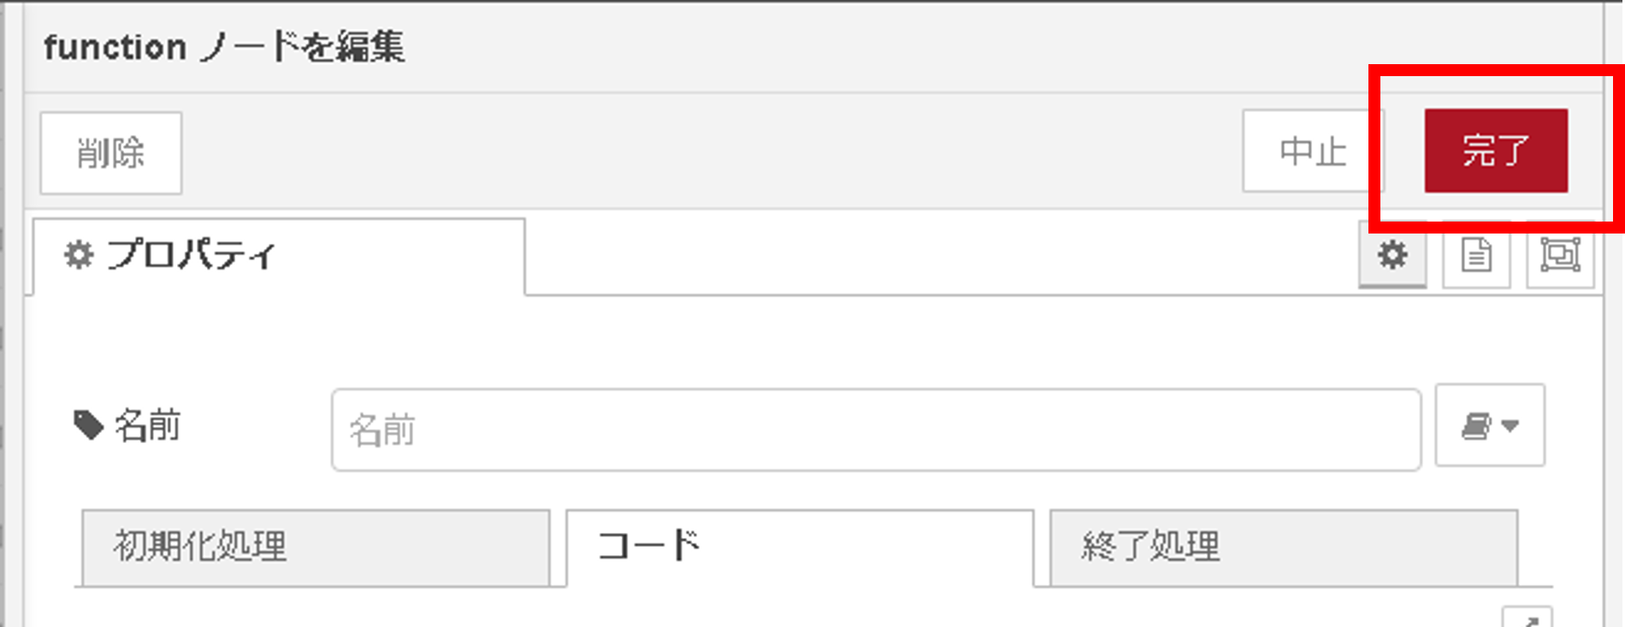
Task: Click the gear icon inside the プロパティ tab
Action: click(79, 255)
